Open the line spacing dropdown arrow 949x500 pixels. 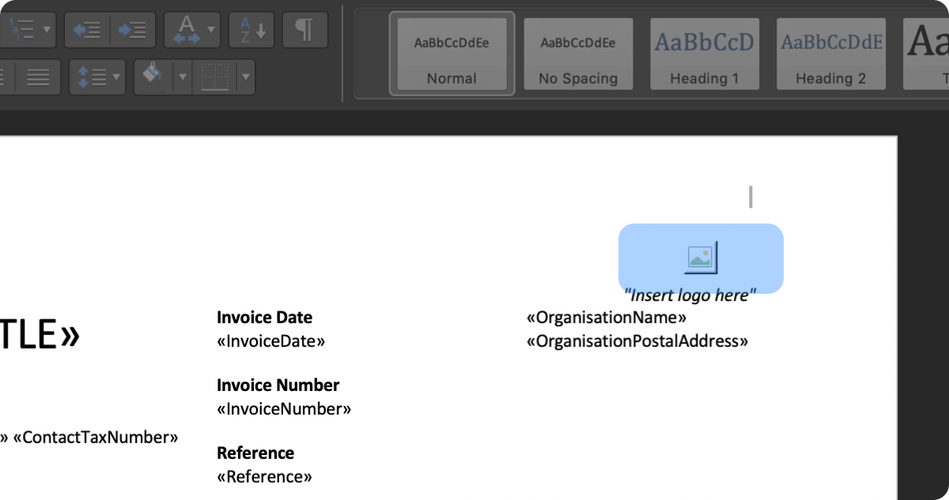[x=117, y=77]
